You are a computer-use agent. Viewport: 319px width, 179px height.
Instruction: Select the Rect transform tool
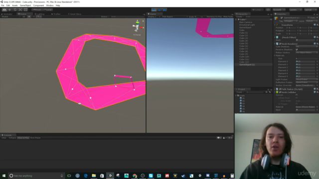point(25,10)
